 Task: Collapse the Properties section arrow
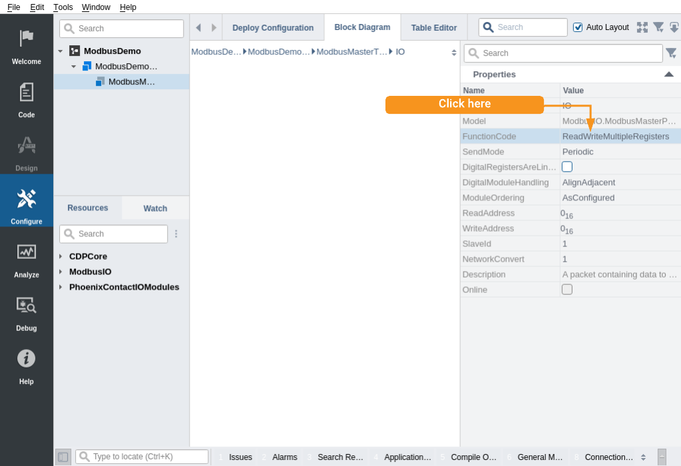click(x=668, y=75)
